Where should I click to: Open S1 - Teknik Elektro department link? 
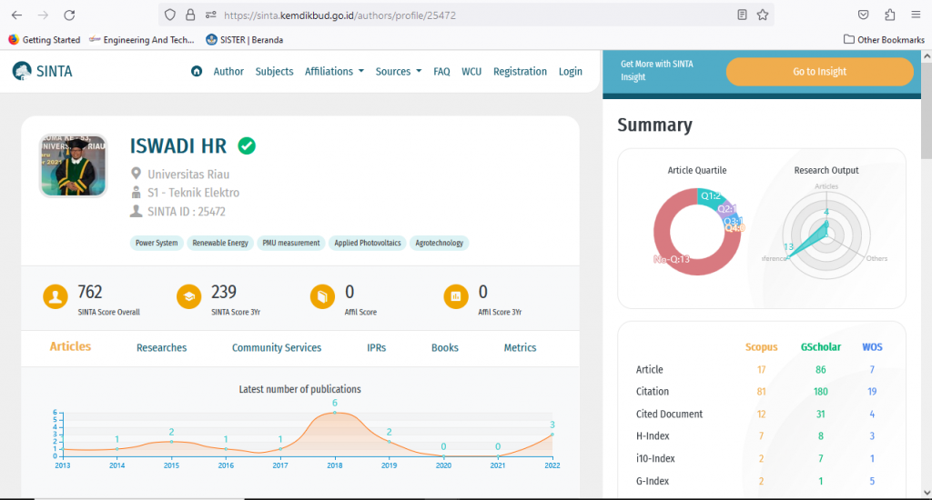click(x=193, y=193)
